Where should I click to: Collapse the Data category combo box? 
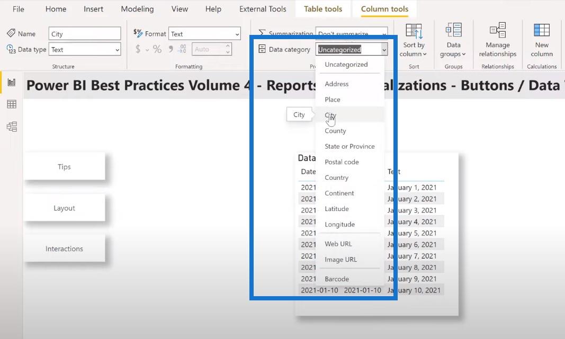coord(384,50)
